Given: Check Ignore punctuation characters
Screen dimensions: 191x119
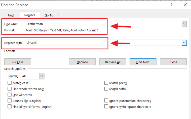Looking at the screenshot, I should (106, 100).
